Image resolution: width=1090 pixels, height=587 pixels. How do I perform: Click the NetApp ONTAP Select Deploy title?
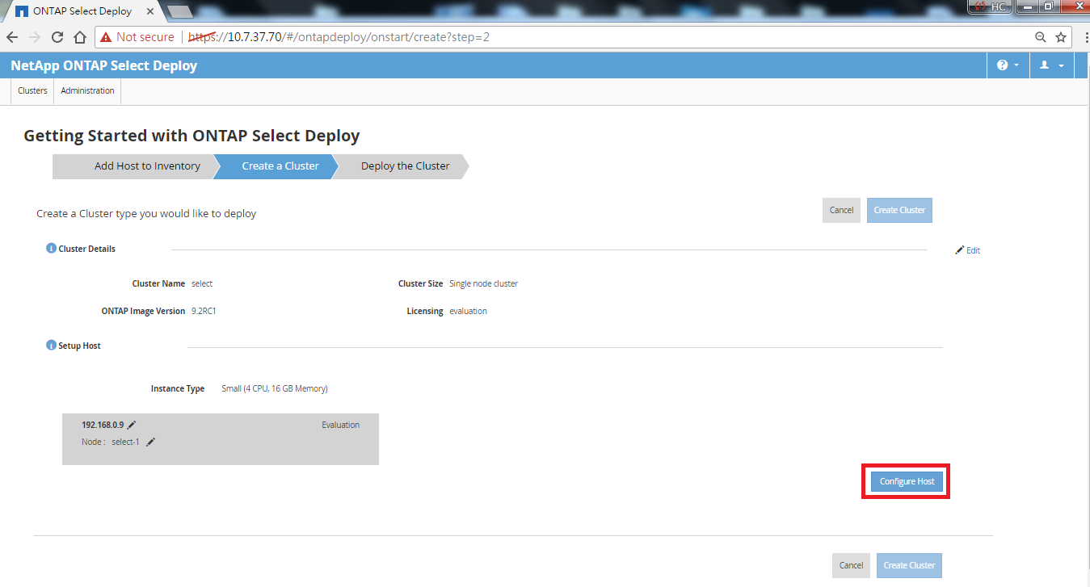click(x=103, y=65)
